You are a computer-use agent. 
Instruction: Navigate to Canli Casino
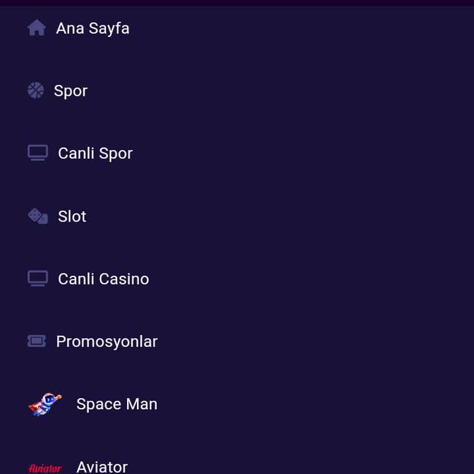point(103,279)
